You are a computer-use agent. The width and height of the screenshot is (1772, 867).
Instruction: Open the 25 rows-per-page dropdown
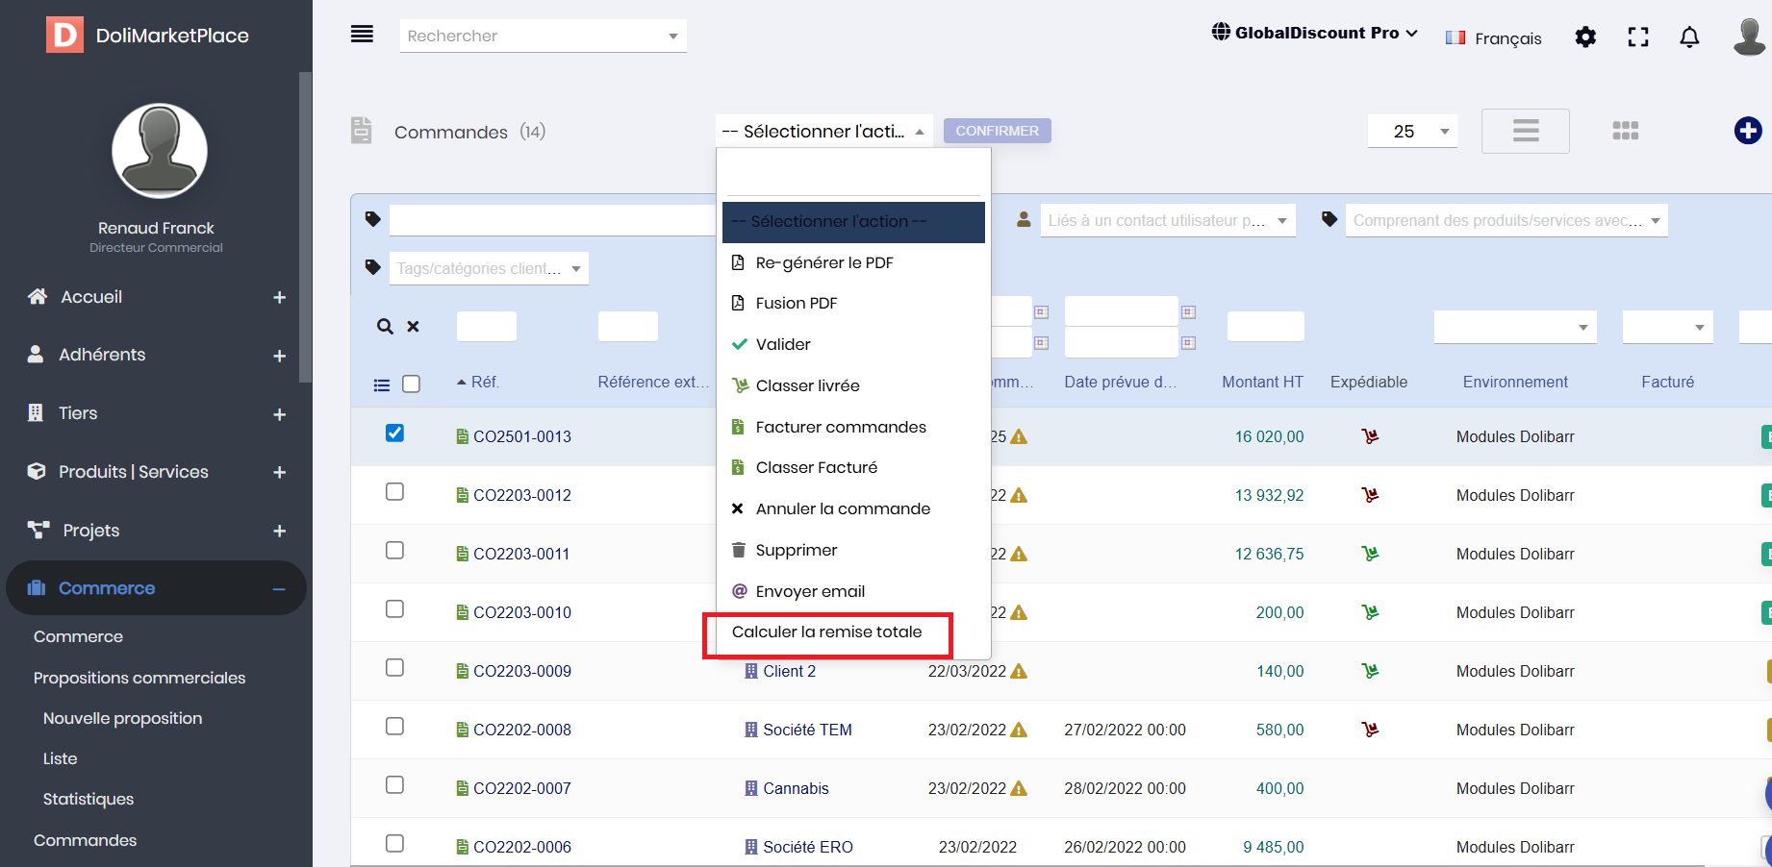[1412, 132]
